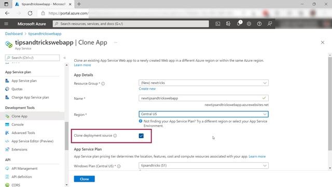Click the Windows Plan info icon

[119, 166]
